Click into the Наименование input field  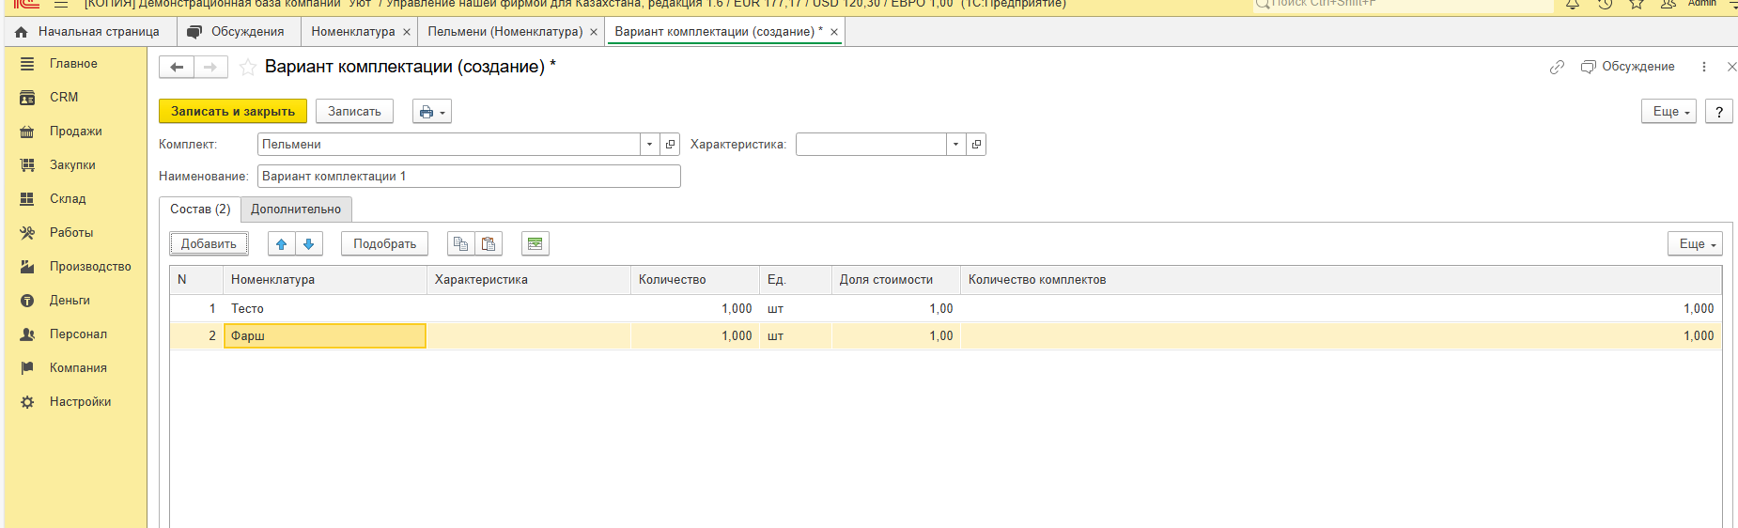coord(468,177)
